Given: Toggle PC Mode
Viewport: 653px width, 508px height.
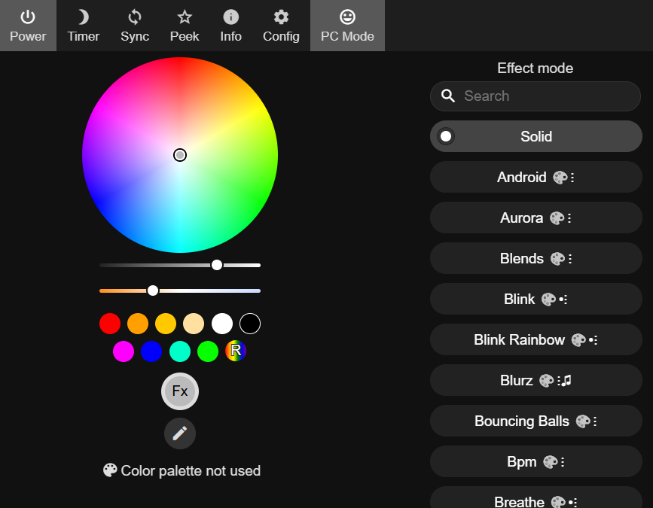Looking at the screenshot, I should [347, 26].
